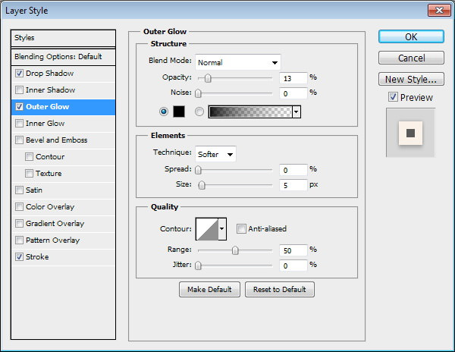Enable the Anti-aliased checkbox
Screen dimensions: 455x352
[x=241, y=228]
